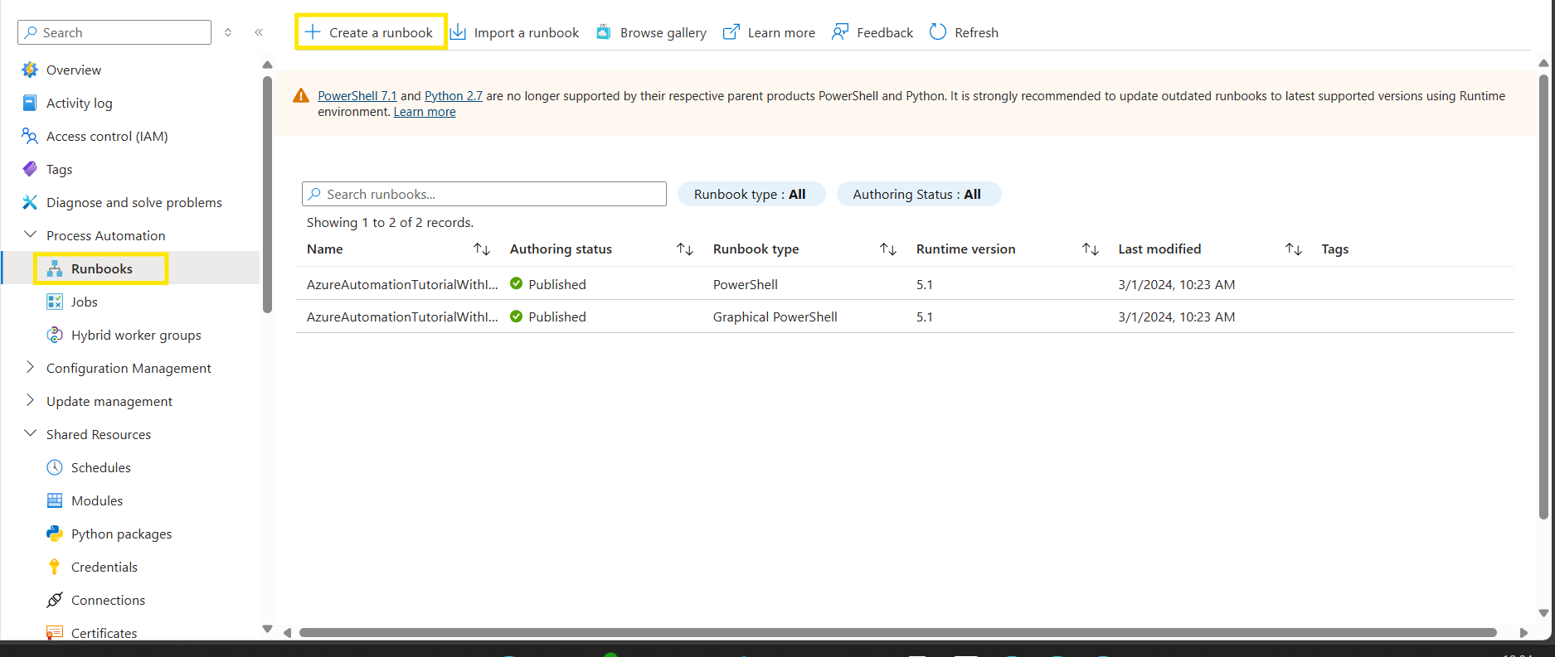Click the Certificates icon
The width and height of the screenshot is (1555, 657).
[x=55, y=632]
